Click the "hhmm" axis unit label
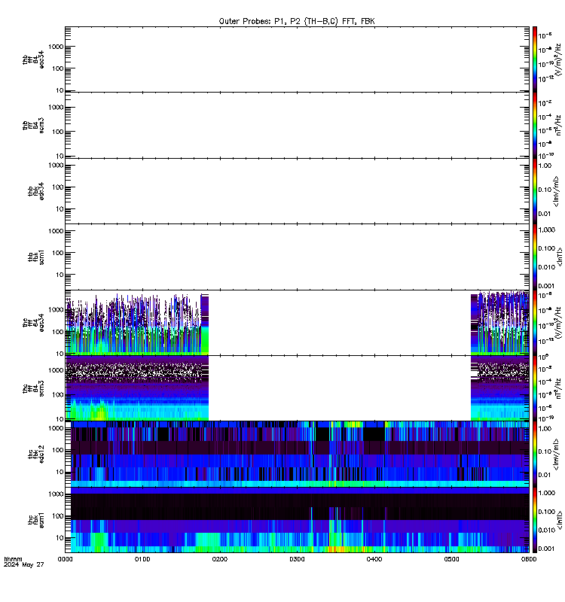The width and height of the screenshot is (565, 602). (13, 559)
